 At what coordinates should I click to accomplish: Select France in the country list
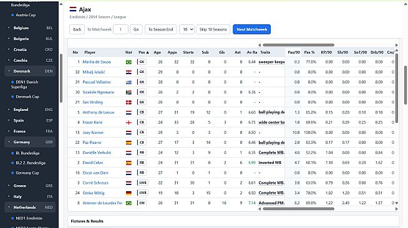tap(30, 131)
